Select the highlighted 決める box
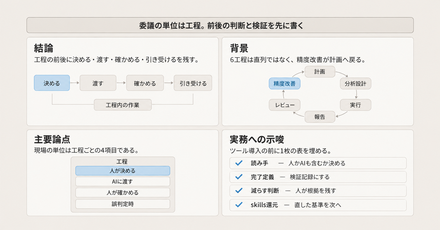The width and height of the screenshot is (440, 230). (x=52, y=83)
